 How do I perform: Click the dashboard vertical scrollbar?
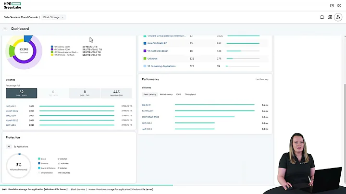tap(345, 133)
